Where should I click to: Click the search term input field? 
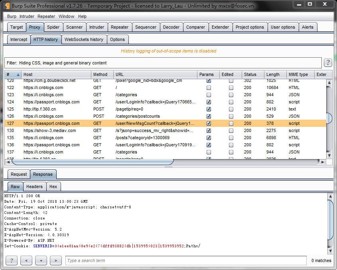pyautogui.click(x=186, y=260)
